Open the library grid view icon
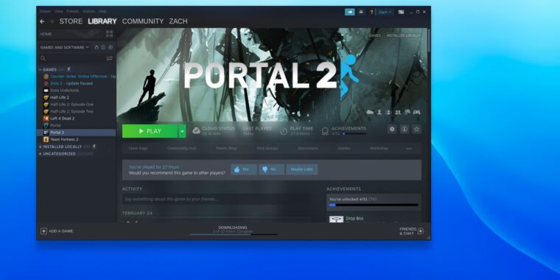Viewport: 560px width, 280px height. [x=109, y=34]
